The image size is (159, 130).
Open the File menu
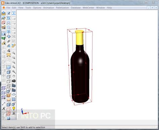(x=8, y=8)
